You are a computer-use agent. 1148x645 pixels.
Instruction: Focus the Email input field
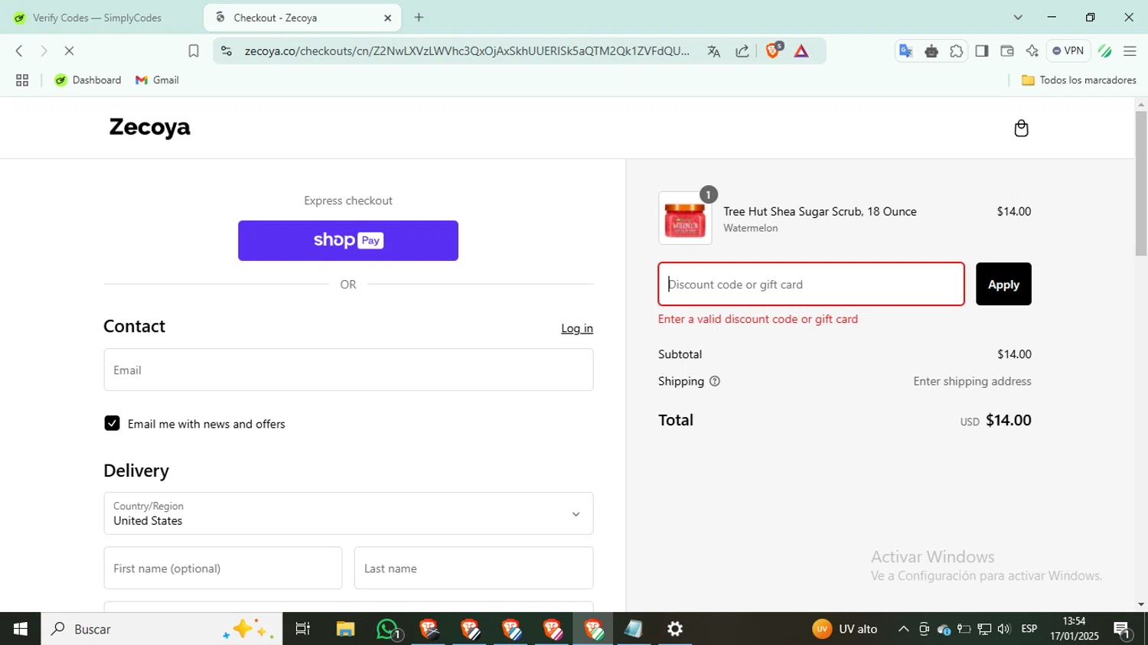(x=348, y=370)
